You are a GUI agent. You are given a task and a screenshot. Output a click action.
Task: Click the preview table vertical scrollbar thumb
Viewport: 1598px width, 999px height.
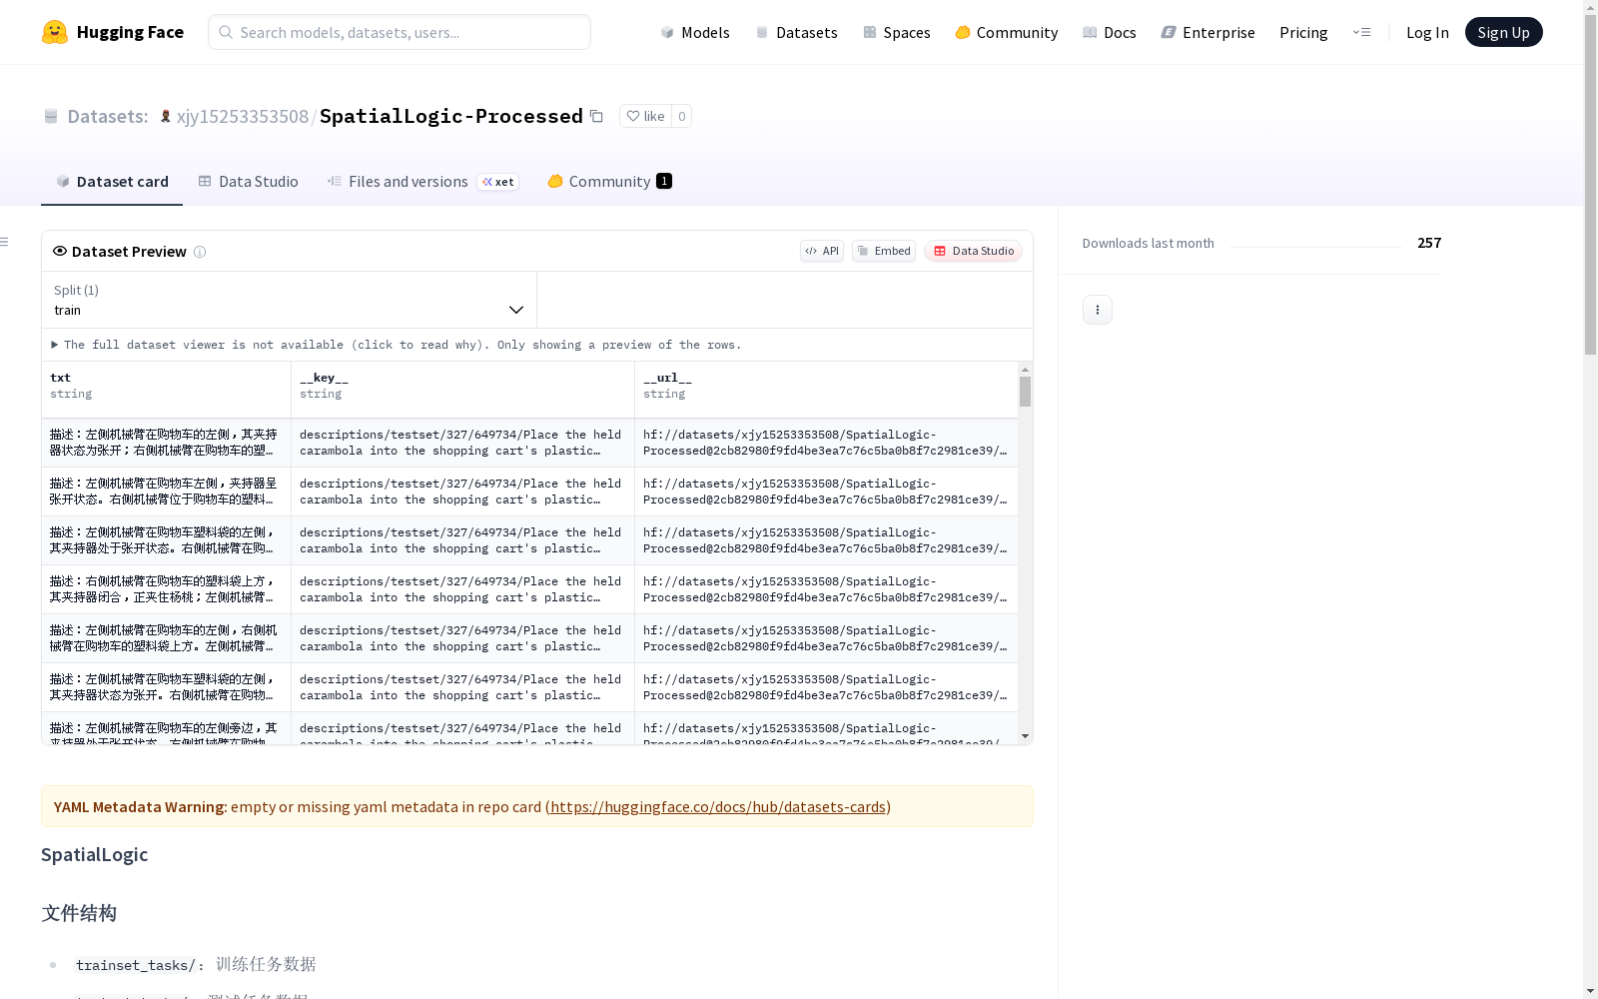tap(1025, 392)
